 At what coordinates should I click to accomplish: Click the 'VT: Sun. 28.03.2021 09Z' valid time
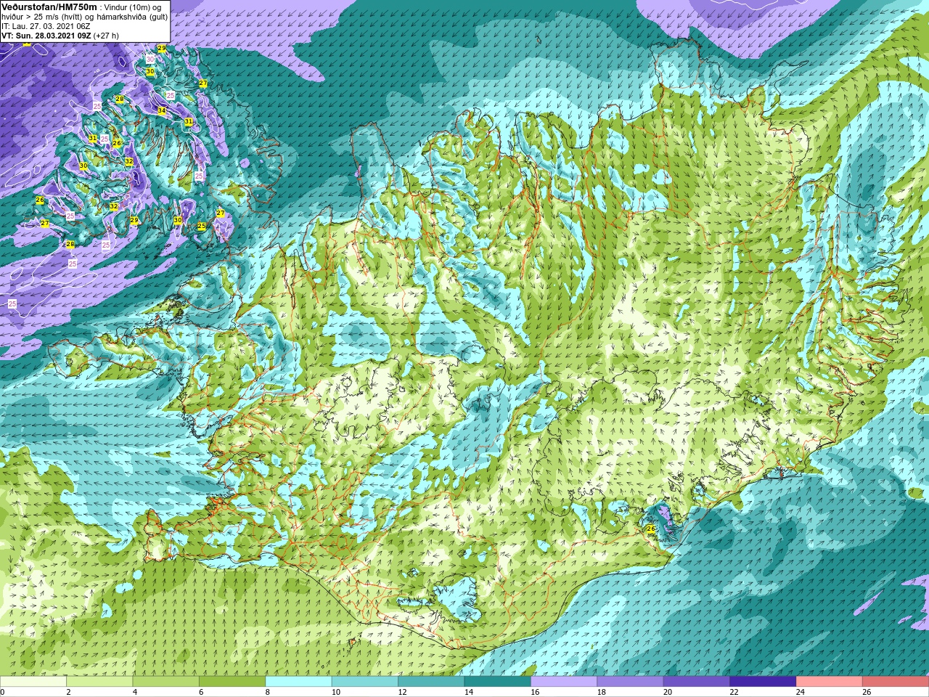click(46, 36)
